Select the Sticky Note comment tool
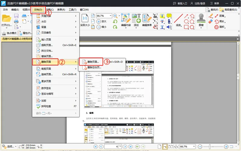Image resolution: width=241 pixels, height=151 pixels. click(169, 16)
